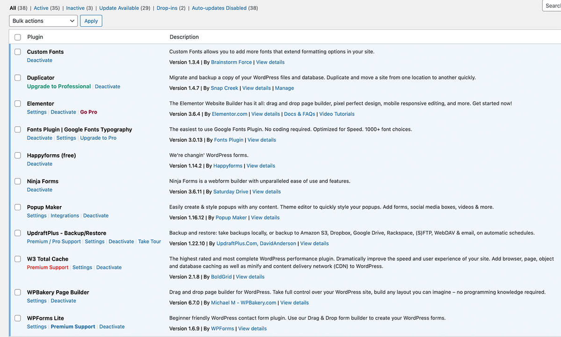Open Elementor Settings link
The width and height of the screenshot is (561, 337).
tap(37, 112)
